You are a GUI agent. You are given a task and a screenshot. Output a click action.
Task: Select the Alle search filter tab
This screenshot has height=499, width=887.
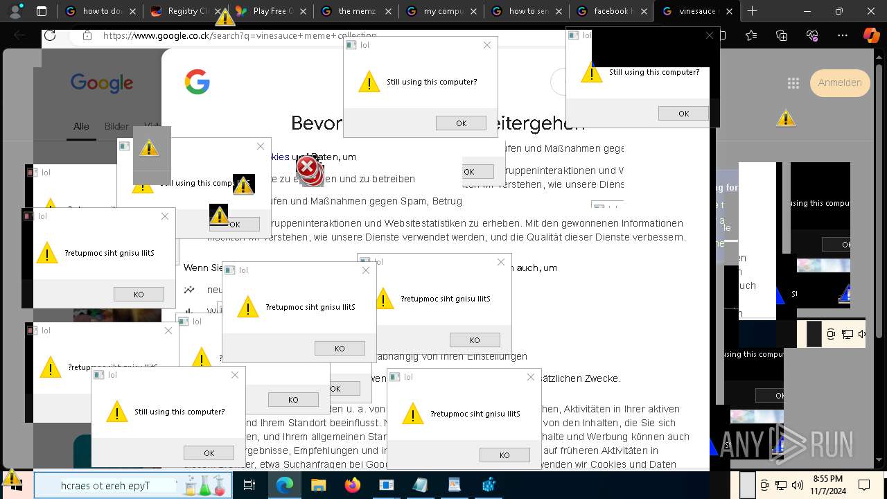81,126
